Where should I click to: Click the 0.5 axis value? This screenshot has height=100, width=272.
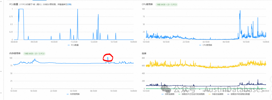point(11,24)
